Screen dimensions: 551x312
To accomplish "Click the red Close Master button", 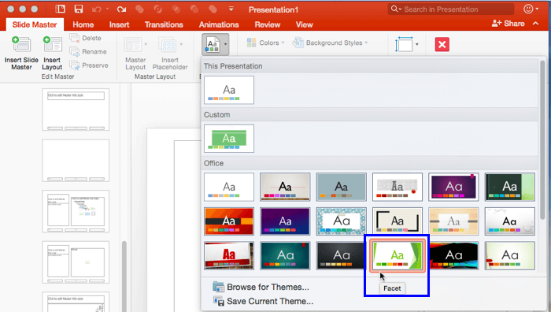I will pos(442,45).
